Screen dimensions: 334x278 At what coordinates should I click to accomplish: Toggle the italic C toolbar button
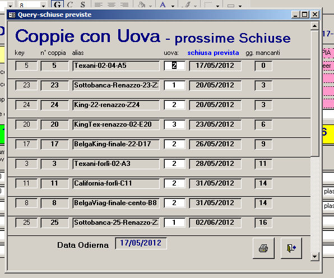pos(70,4)
